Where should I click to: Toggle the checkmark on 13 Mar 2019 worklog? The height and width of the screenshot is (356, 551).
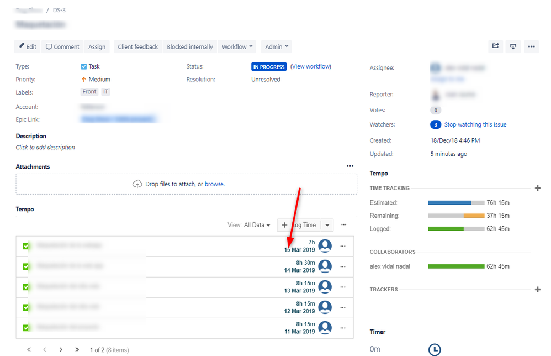coord(25,287)
